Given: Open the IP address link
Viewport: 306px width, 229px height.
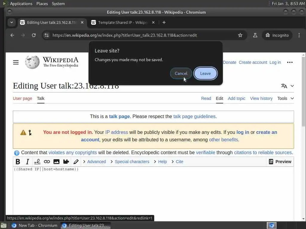Looking at the screenshot, I should coord(117,132).
